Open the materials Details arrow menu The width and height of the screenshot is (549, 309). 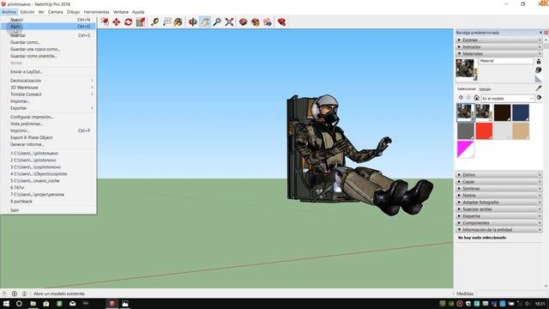pos(540,98)
